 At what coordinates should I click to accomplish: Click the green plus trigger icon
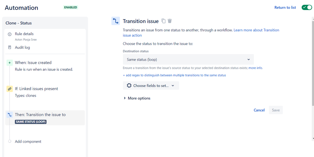click(9, 63)
